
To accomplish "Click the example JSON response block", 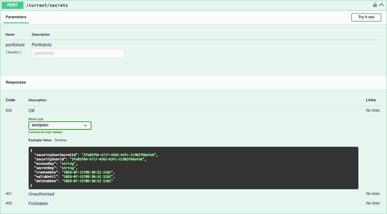I will click(194, 168).
